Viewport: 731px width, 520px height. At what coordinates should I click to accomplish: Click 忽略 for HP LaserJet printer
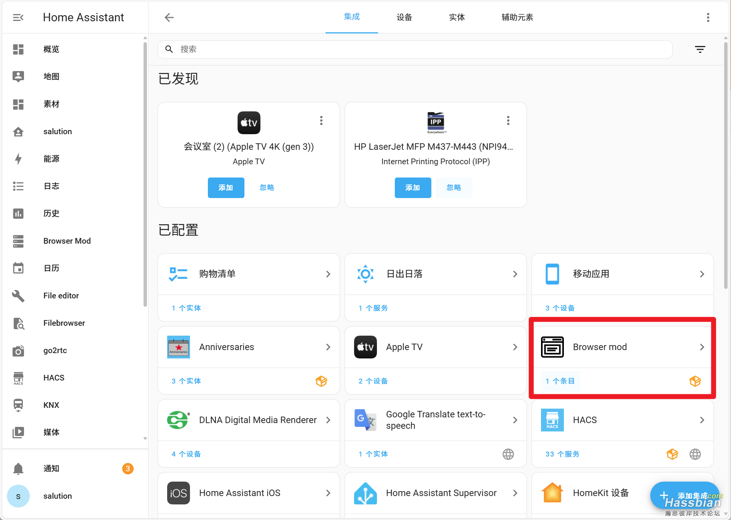[x=454, y=188]
